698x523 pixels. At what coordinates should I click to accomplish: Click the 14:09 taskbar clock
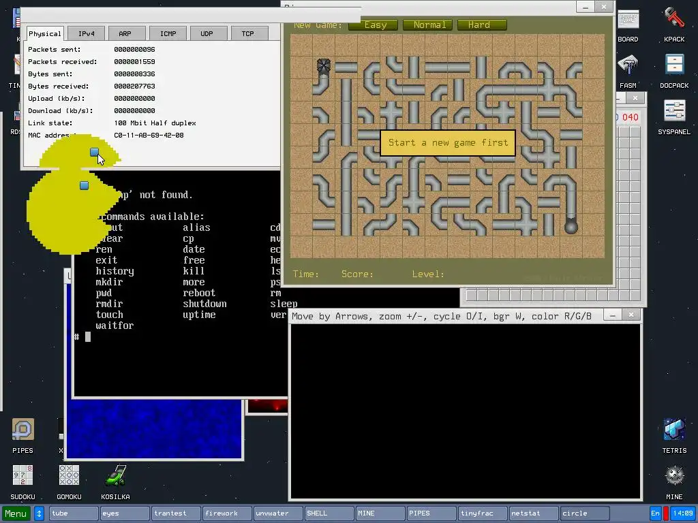pos(683,513)
